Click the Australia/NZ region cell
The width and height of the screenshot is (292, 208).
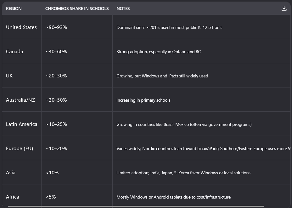point(20,100)
